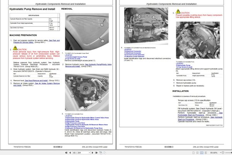Click the 65 / 204 page number field
Screen dimensions: 232x155
80,153
